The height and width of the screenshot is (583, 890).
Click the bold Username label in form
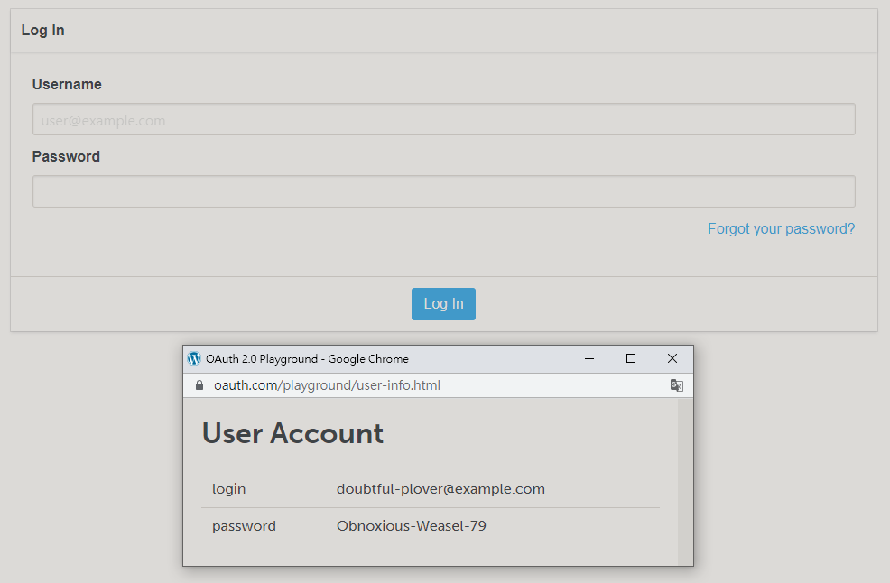coord(67,84)
